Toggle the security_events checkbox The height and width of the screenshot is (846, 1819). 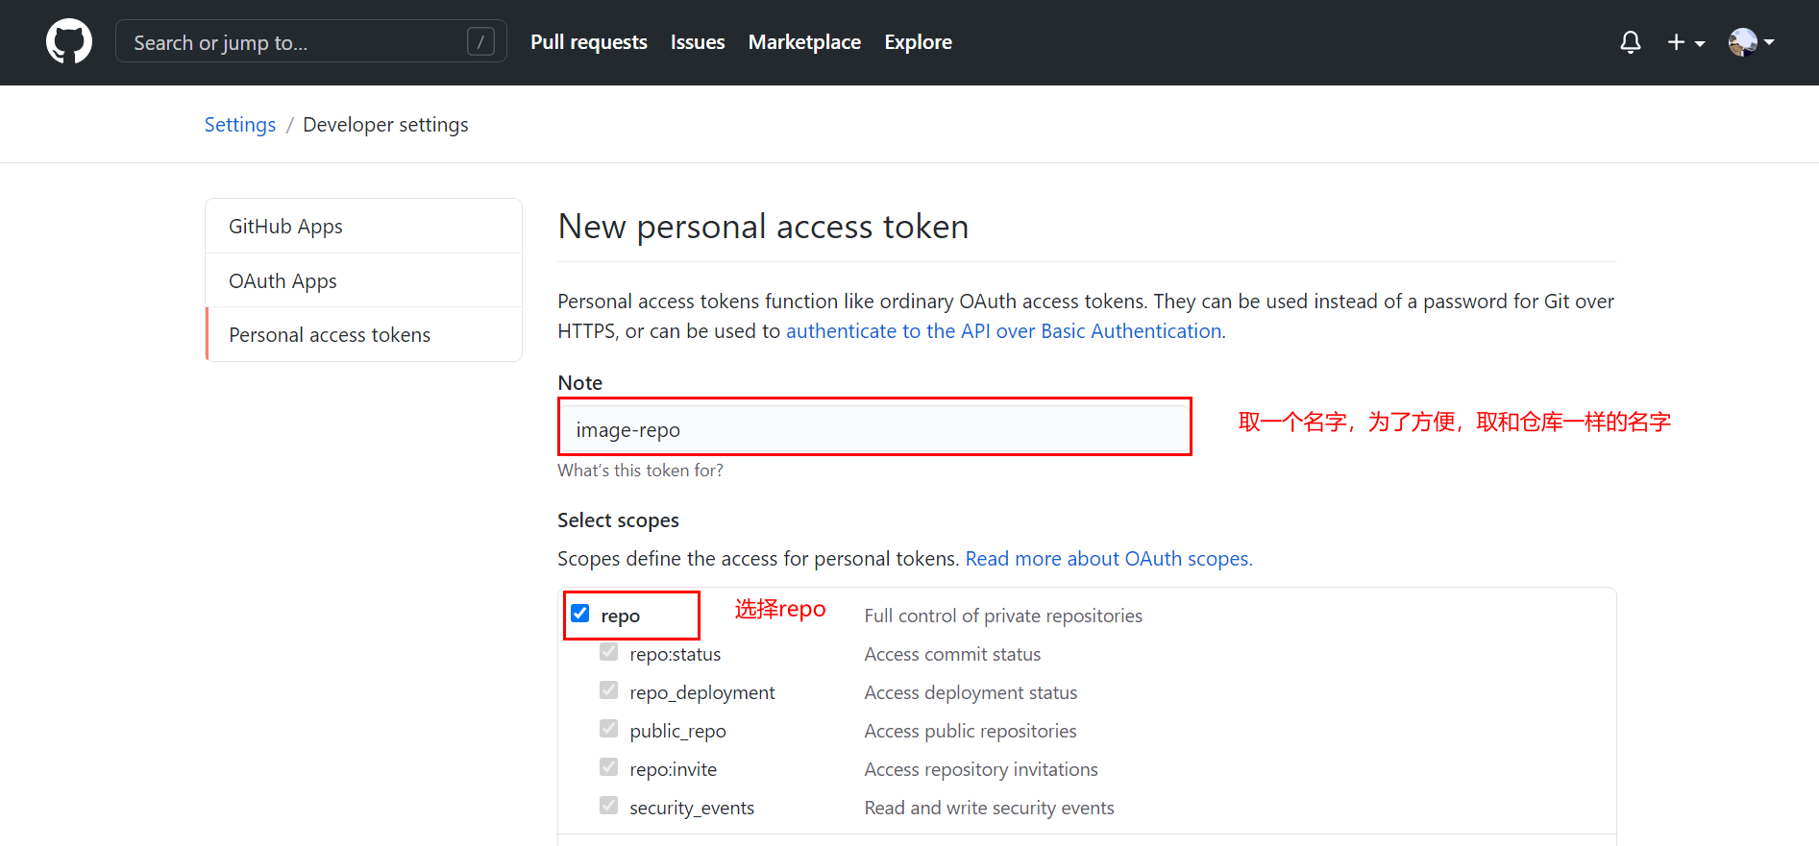pos(608,806)
